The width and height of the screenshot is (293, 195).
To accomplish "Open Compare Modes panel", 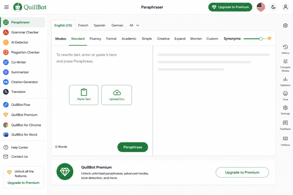I will pos(285,66).
